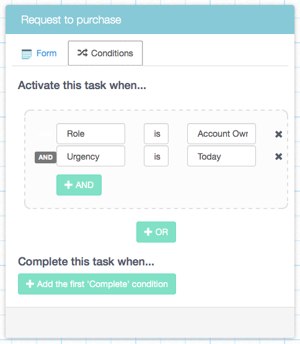This screenshot has width=300, height=344.
Task: Click the plus icon on the OR button
Action: 148,232
